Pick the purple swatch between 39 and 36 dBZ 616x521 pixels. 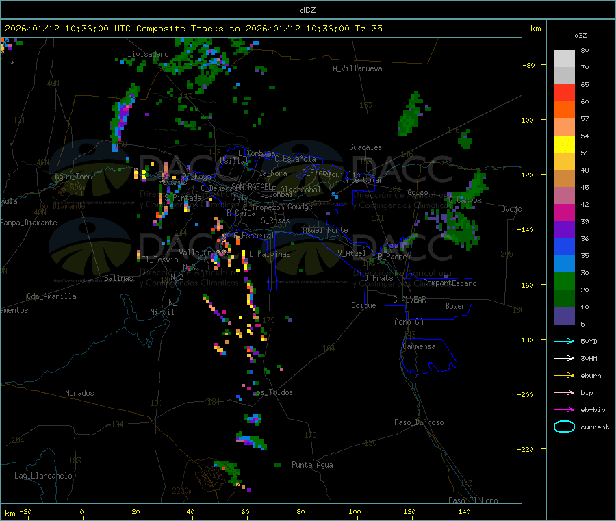[564, 230]
